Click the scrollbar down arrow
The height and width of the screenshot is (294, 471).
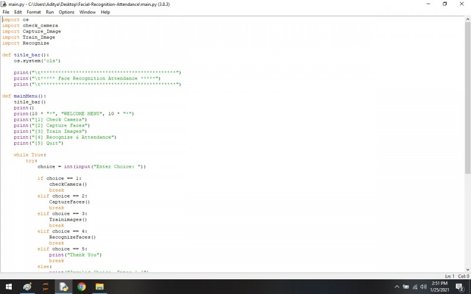click(467, 270)
